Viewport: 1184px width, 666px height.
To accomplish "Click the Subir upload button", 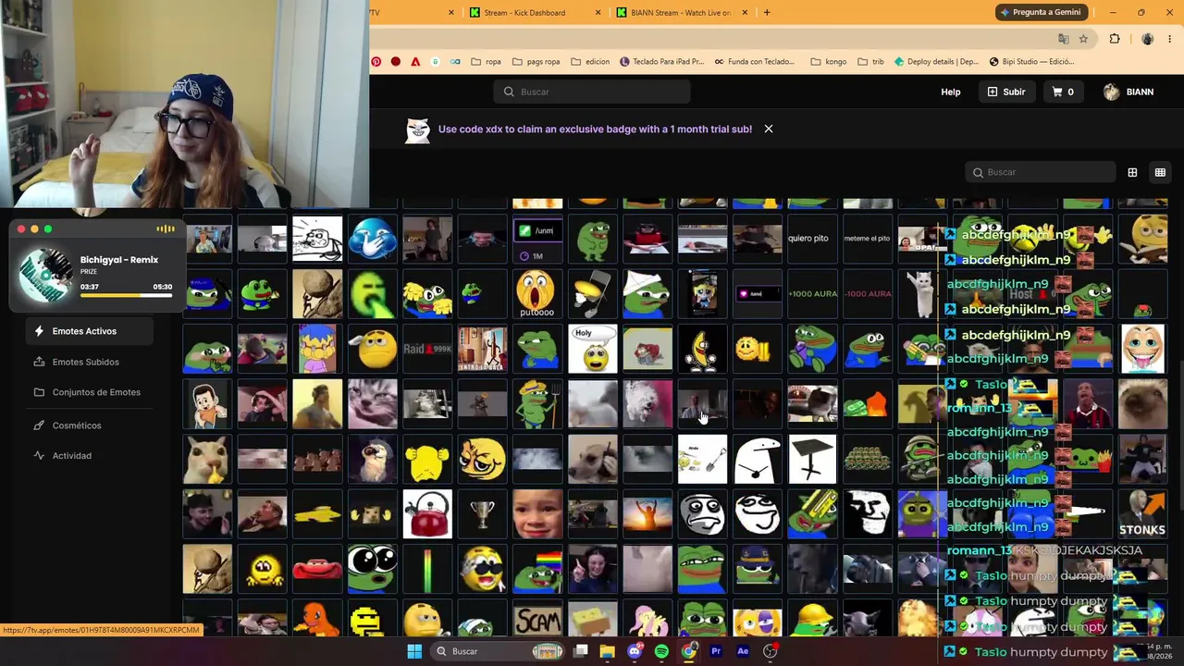I will (1006, 92).
